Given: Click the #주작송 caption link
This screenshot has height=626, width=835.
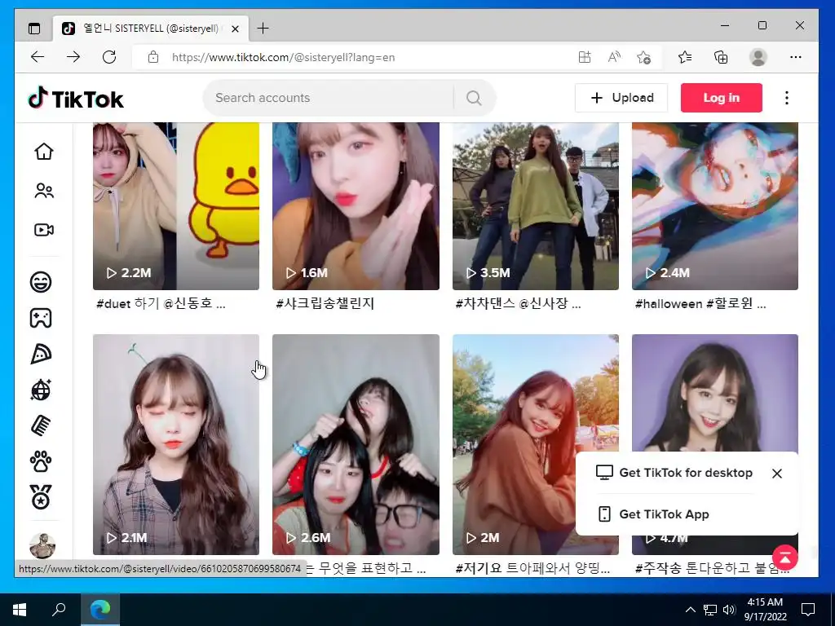Looking at the screenshot, I should click(703, 568).
